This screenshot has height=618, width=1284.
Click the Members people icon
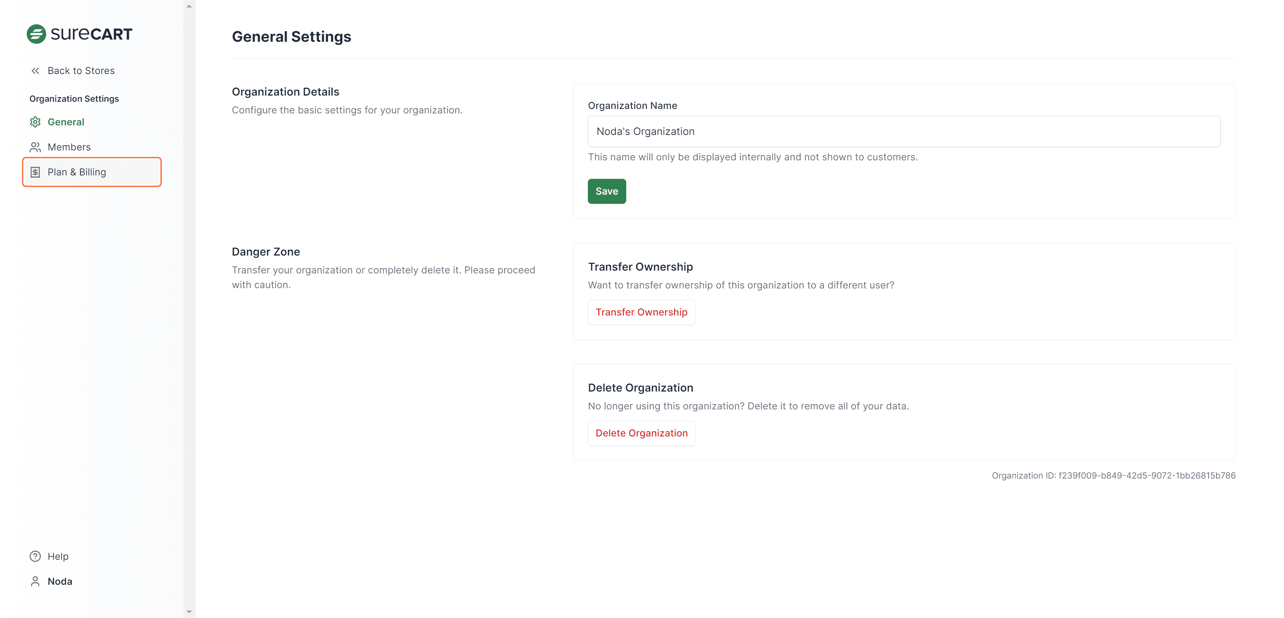(35, 147)
